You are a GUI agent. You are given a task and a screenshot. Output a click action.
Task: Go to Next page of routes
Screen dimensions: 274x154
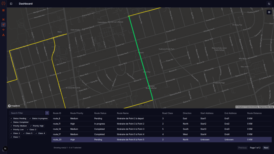click(266, 148)
